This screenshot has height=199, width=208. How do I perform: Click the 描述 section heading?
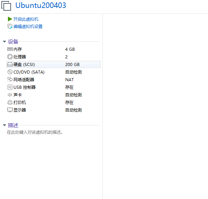tap(13, 125)
